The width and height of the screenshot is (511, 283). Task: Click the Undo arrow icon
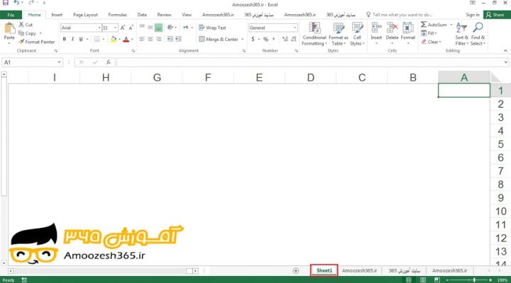click(16, 3)
